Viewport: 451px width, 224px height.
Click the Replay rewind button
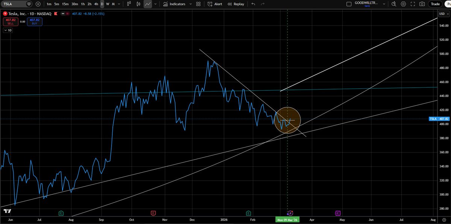click(x=236, y=4)
